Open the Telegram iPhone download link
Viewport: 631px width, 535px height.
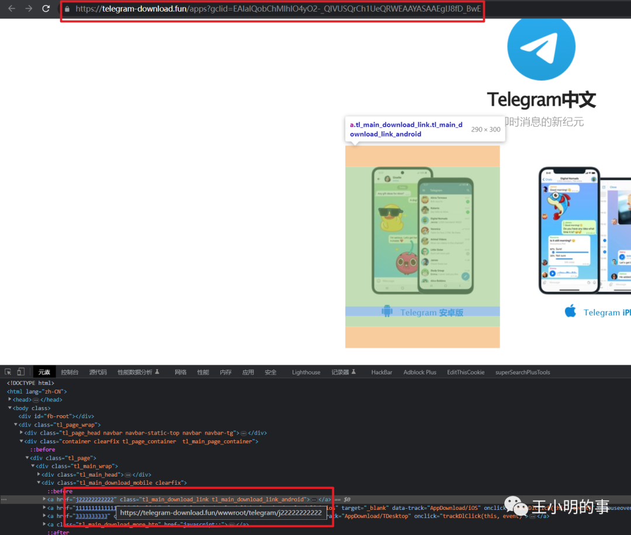[x=607, y=312]
